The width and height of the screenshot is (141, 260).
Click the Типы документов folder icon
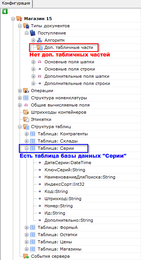(x=26, y=26)
